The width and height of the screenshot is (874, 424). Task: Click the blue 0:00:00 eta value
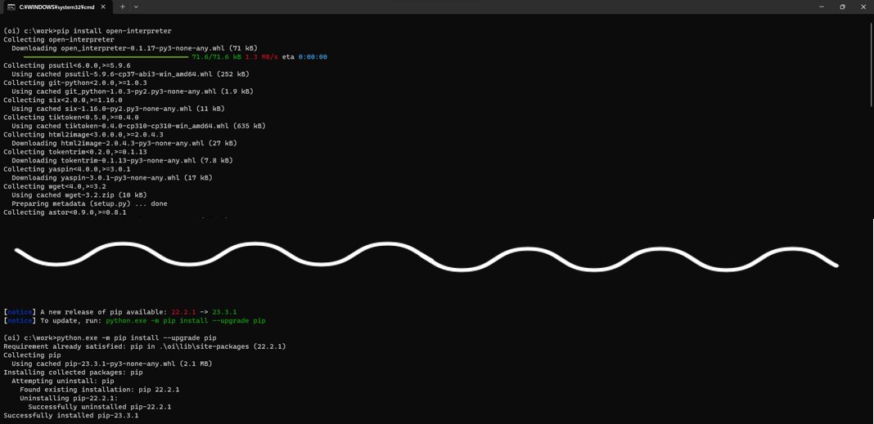[x=313, y=57]
